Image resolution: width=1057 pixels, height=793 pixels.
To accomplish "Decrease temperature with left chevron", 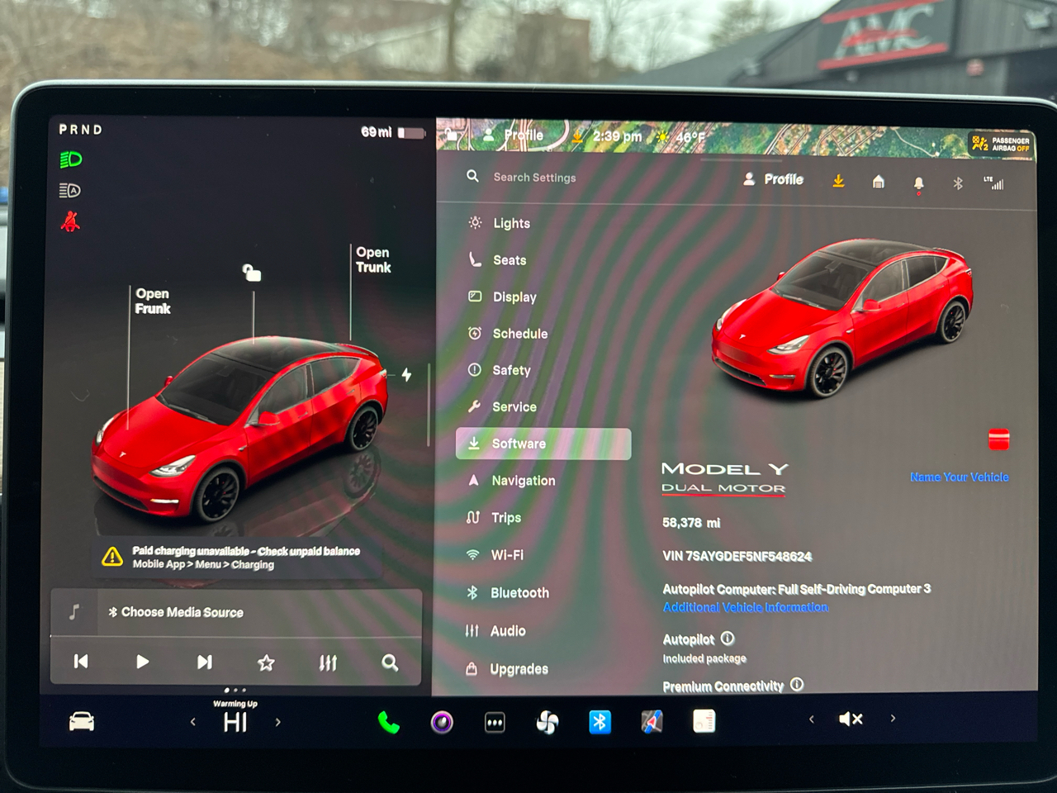I will 193,722.
